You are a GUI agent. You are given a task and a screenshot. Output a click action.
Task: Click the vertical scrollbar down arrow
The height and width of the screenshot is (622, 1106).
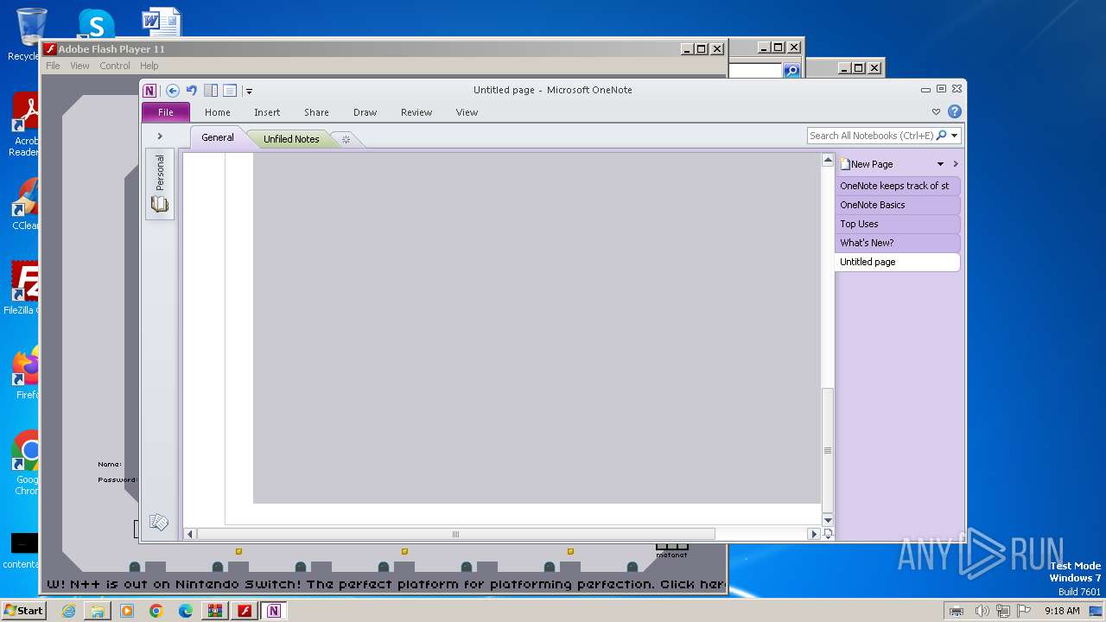(x=828, y=520)
